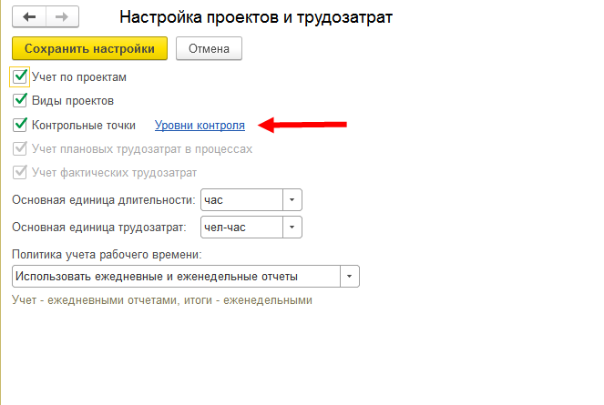Disable the Контрольные точки checkbox
Image resolution: width=604 pixels, height=405 pixels.
[20, 125]
